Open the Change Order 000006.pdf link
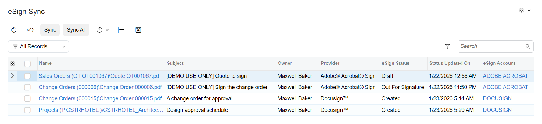The width and height of the screenshot is (542, 124). coord(100,87)
